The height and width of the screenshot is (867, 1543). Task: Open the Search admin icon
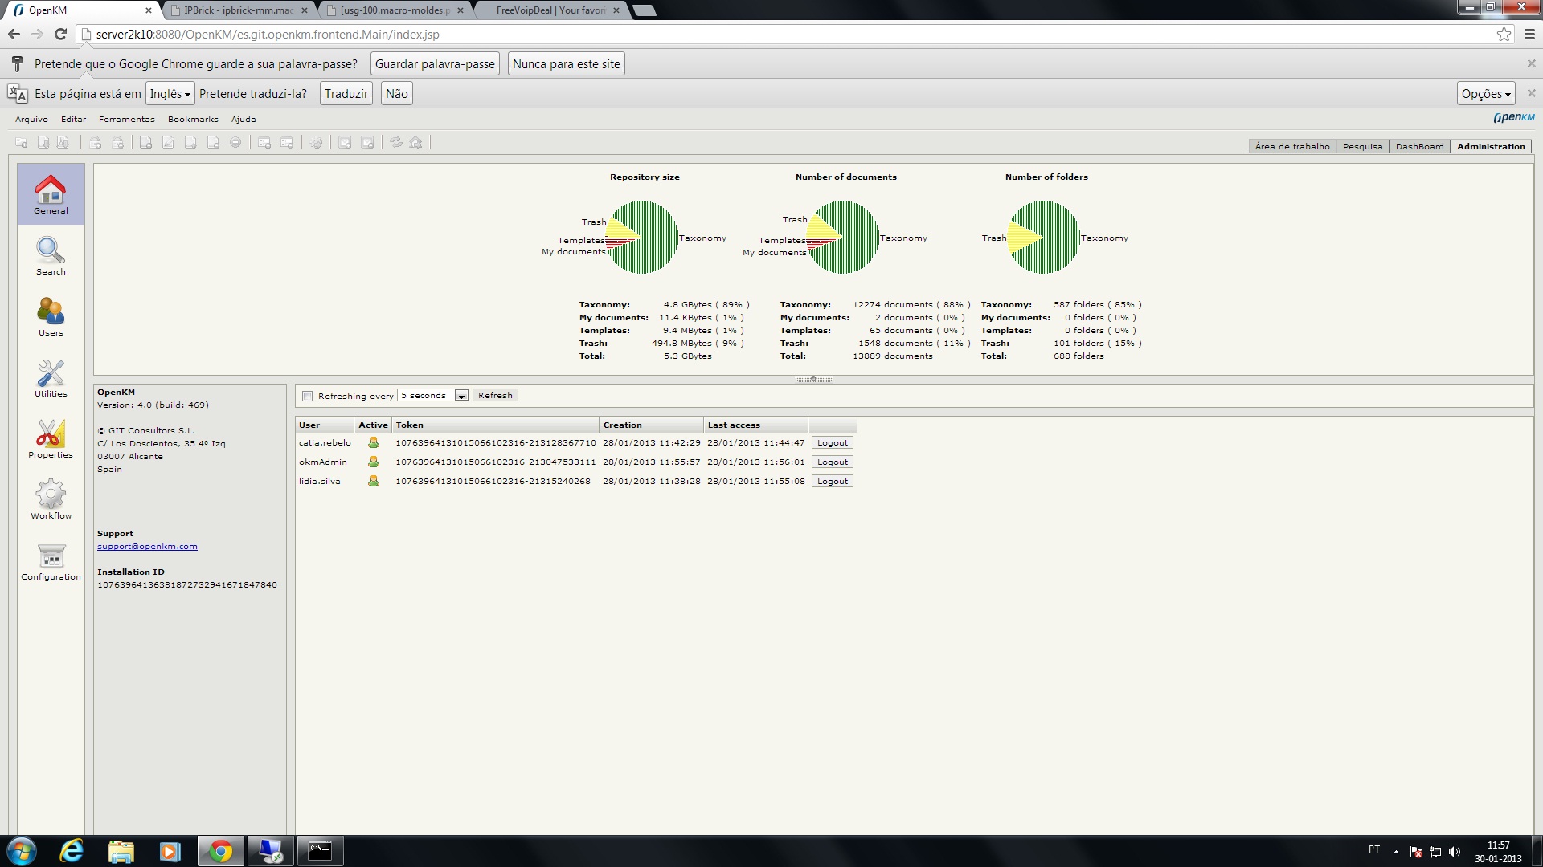(51, 254)
